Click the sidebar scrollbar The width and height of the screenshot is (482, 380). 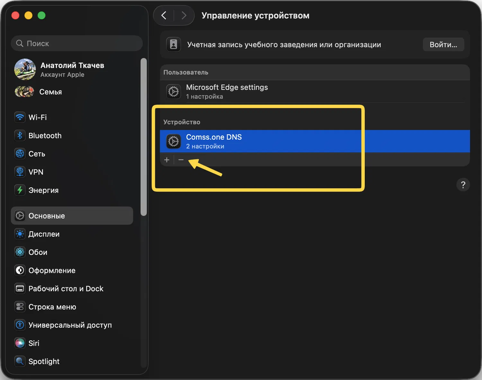point(144,137)
